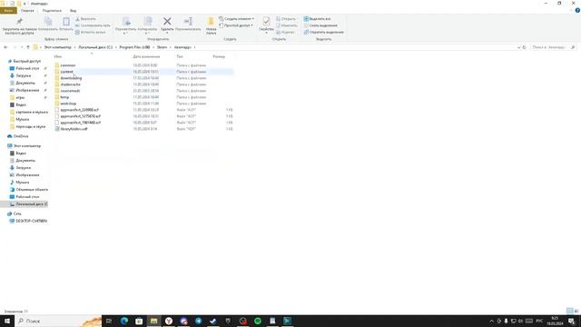Screen dimensions: 581x327
Task: Select the temp folder
Action: 64,97
